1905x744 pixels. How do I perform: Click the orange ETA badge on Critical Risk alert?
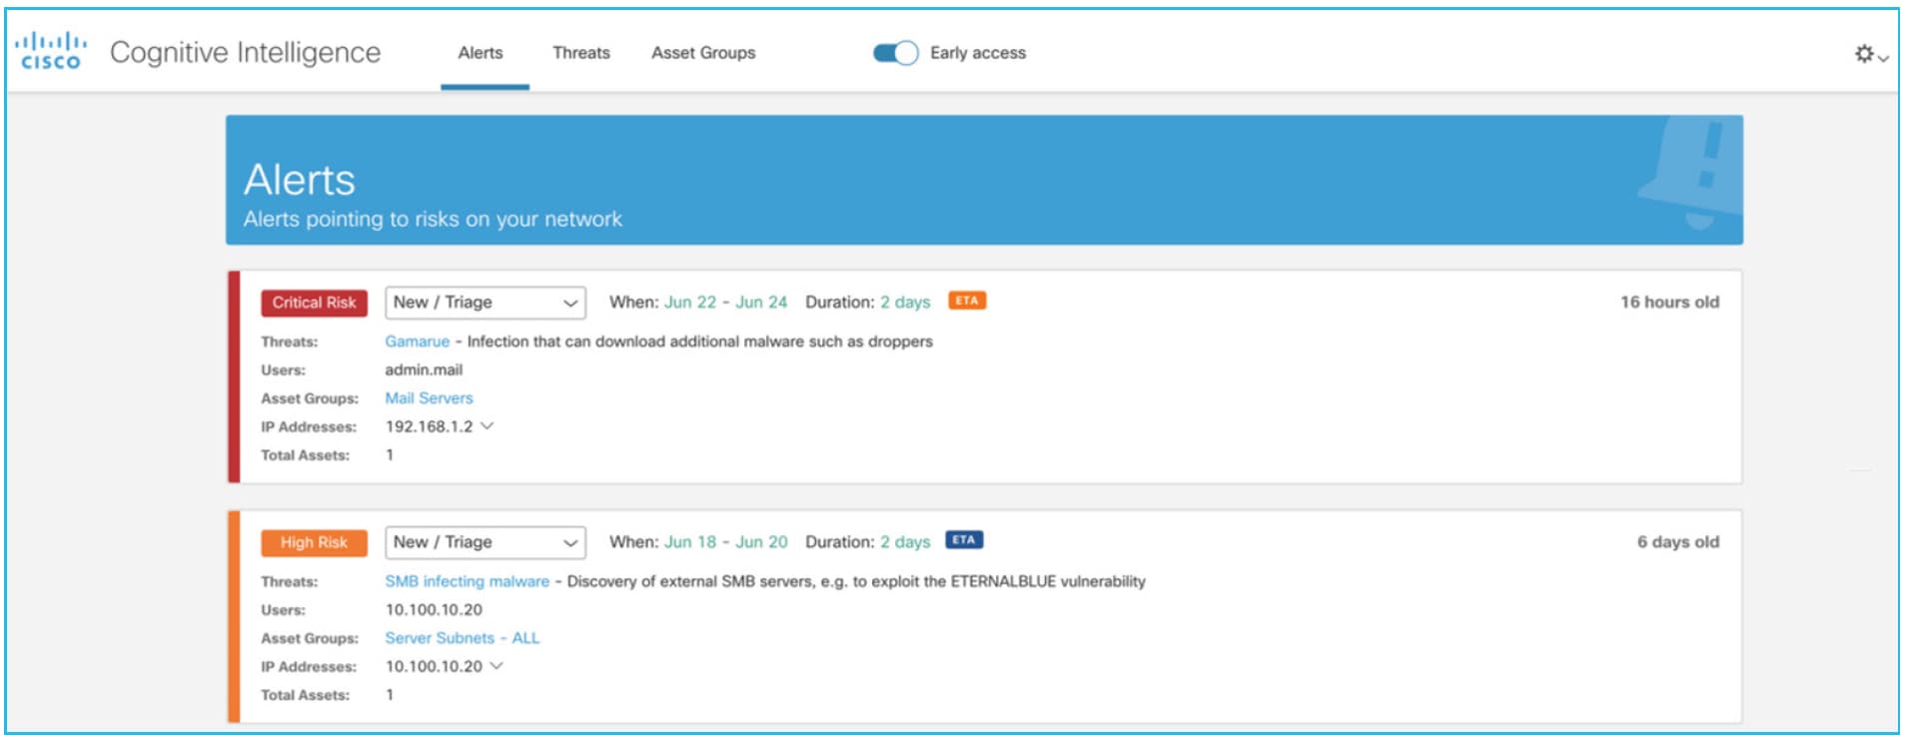point(966,301)
